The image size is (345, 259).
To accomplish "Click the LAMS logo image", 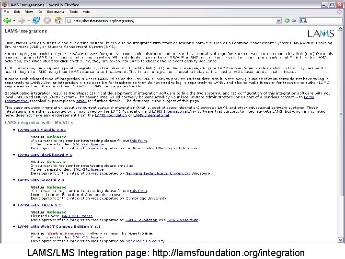I will (x=321, y=33).
